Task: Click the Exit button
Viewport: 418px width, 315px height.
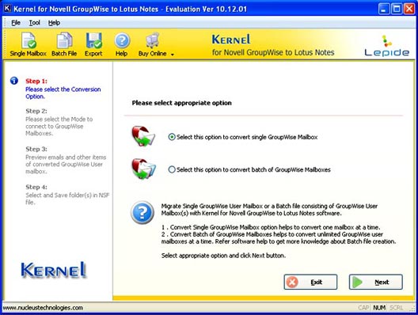Action: (x=310, y=282)
